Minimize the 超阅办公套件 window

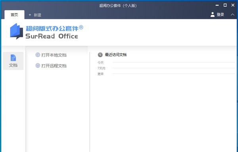click(x=217, y=5)
